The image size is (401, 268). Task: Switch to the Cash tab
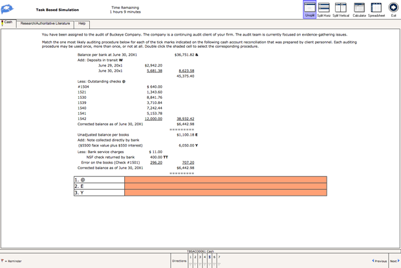8,23
